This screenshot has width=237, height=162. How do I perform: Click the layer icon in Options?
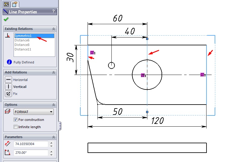[8, 112]
